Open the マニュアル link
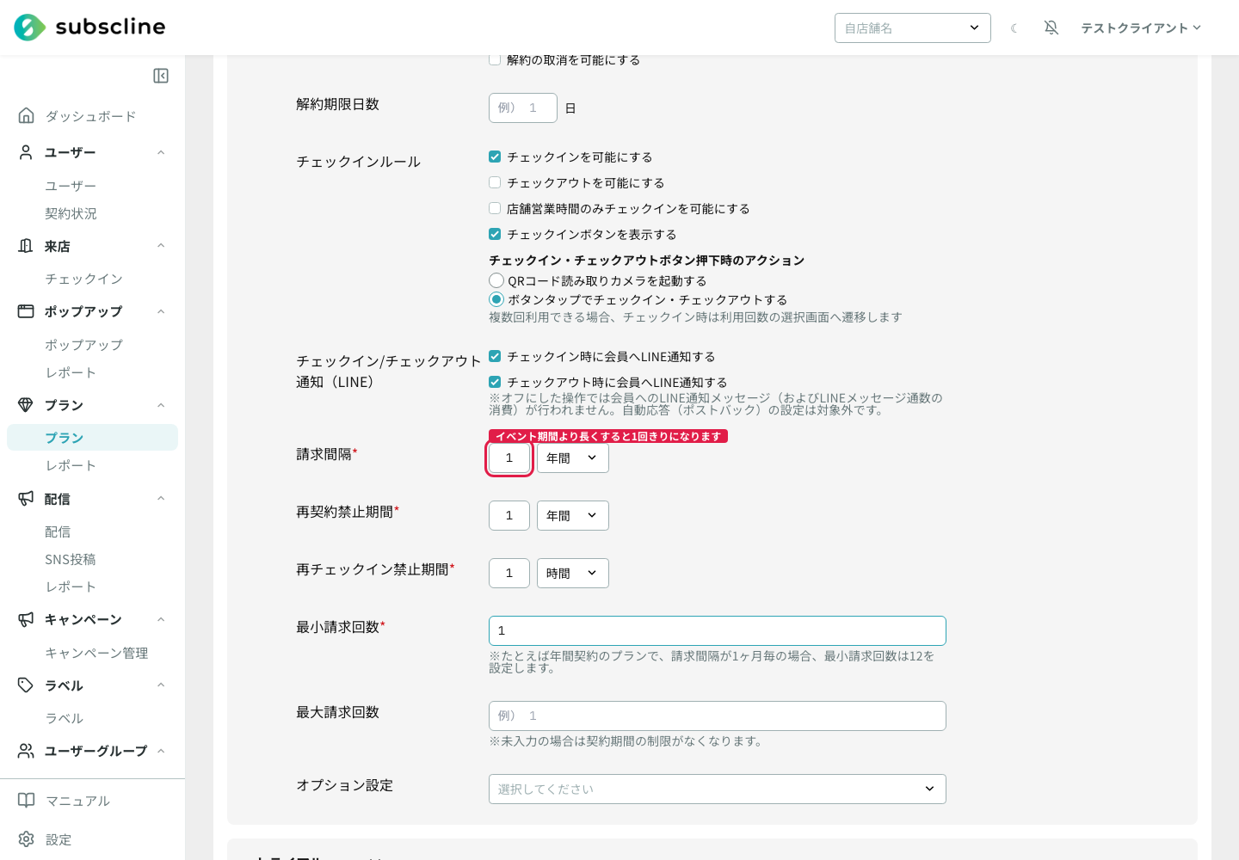Viewport: 1239px width, 860px height. tap(77, 801)
